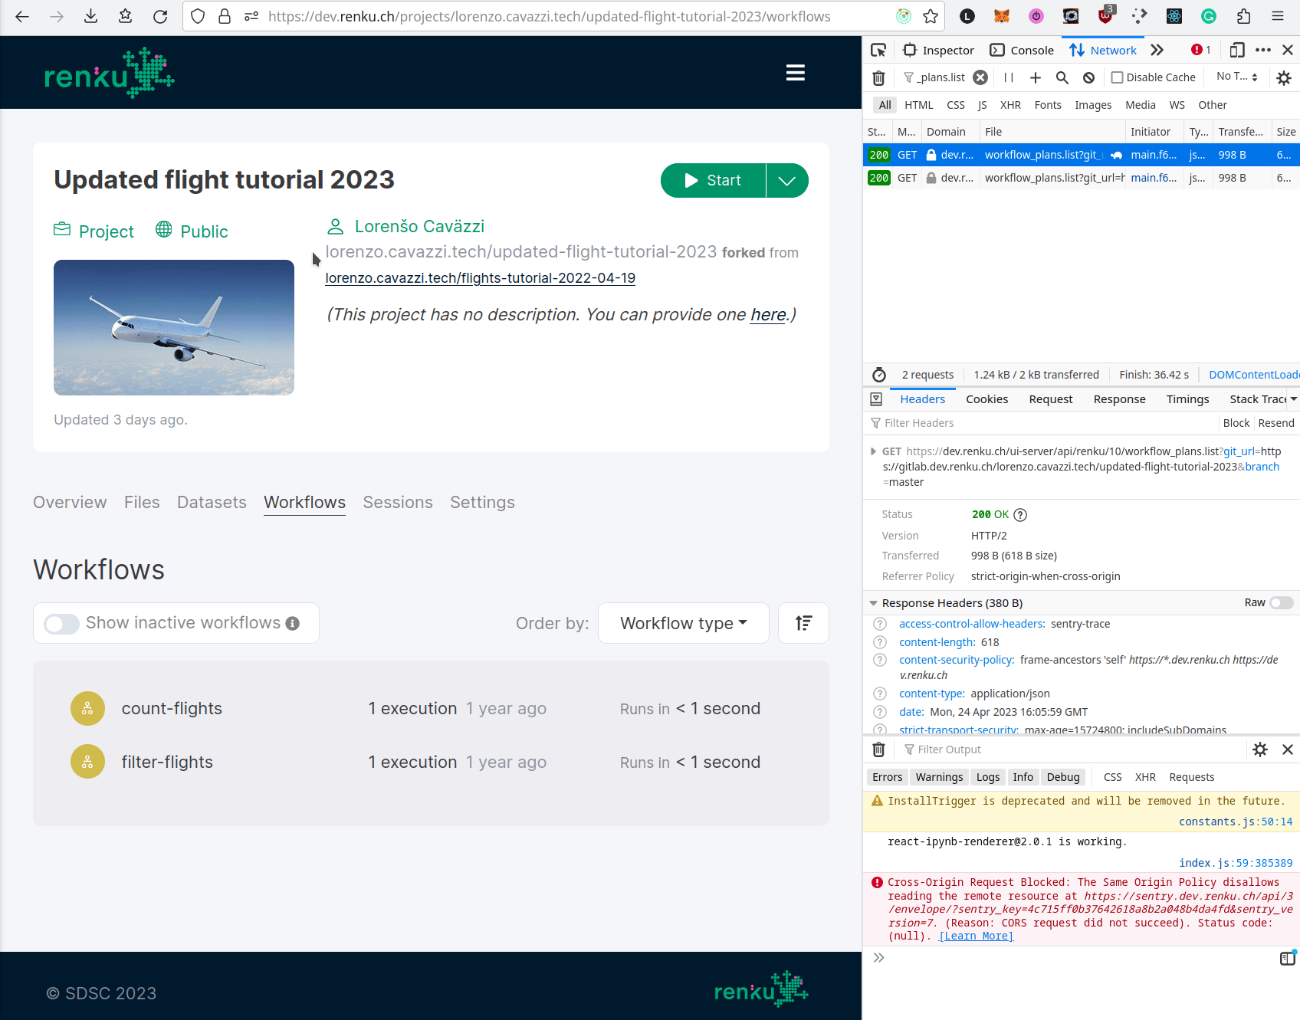Open the throttling dropdown in network panel

click(x=1235, y=77)
